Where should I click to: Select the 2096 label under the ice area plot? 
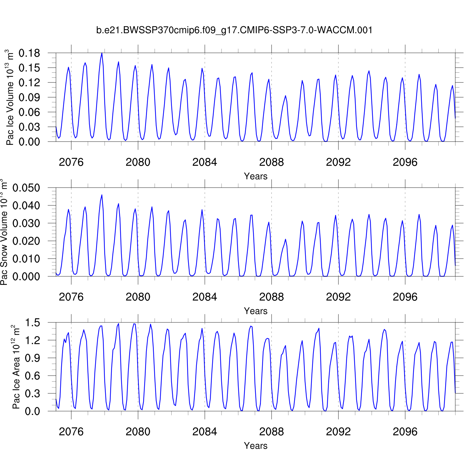click(x=405, y=432)
